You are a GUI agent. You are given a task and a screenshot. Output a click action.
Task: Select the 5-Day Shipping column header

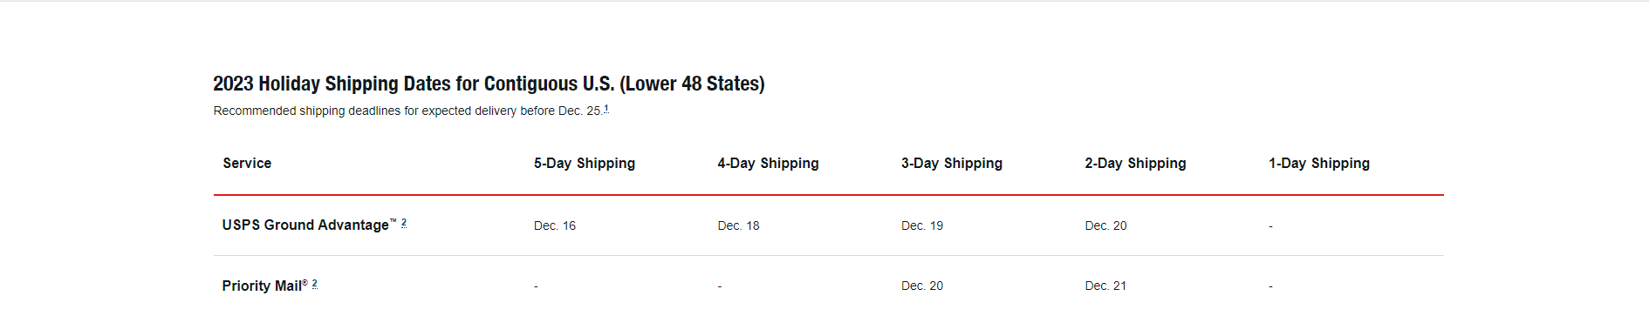point(585,164)
